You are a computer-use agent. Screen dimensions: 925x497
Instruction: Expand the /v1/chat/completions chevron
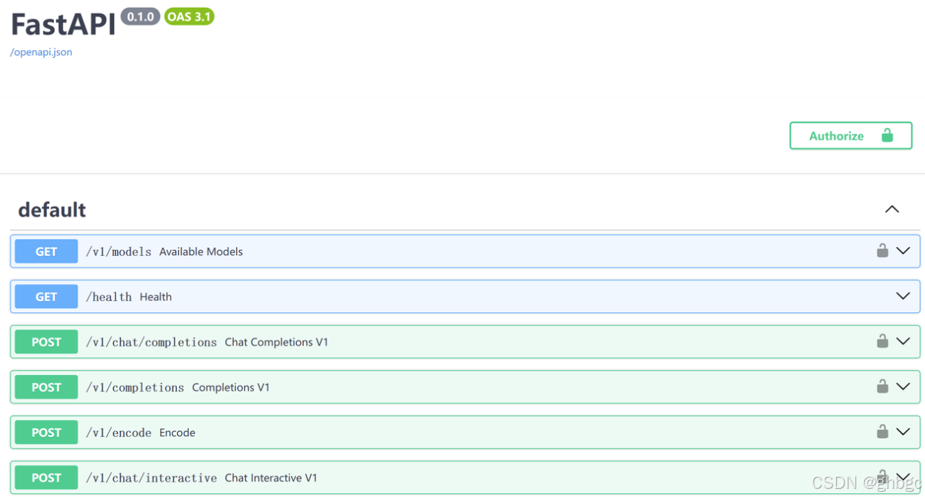click(903, 341)
